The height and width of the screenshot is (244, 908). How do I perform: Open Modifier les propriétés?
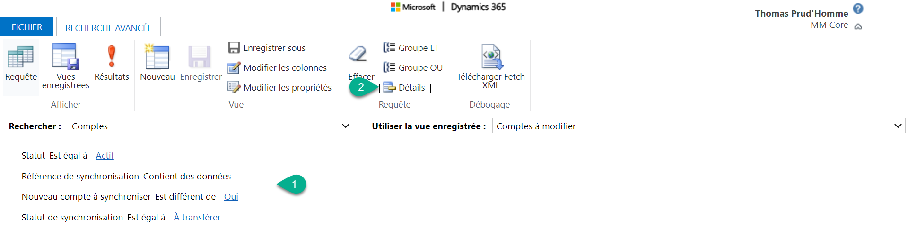point(280,88)
